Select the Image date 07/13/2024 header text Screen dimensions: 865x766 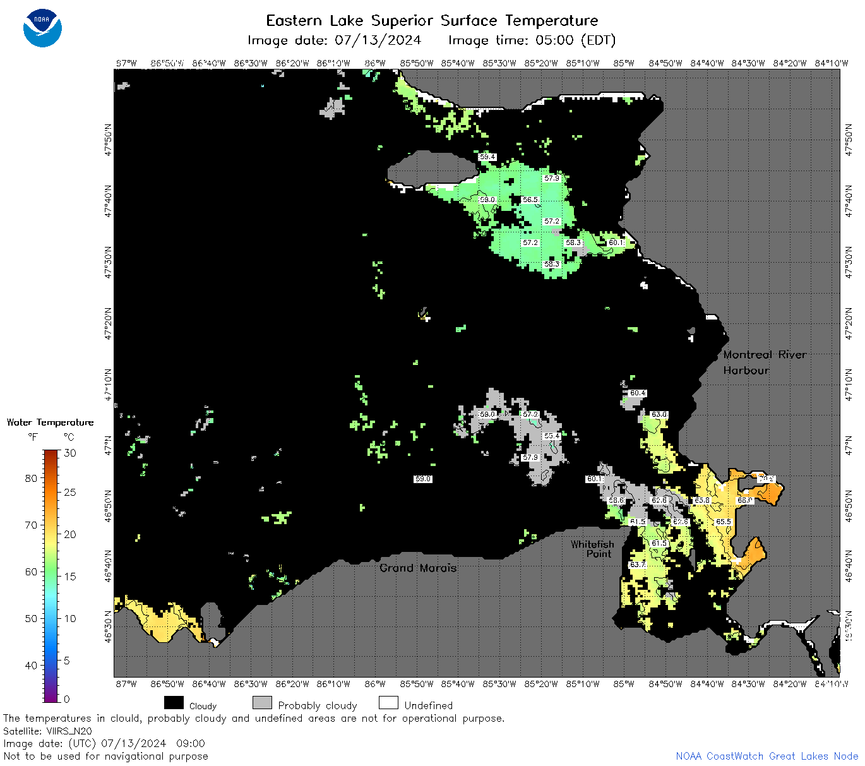pos(334,40)
